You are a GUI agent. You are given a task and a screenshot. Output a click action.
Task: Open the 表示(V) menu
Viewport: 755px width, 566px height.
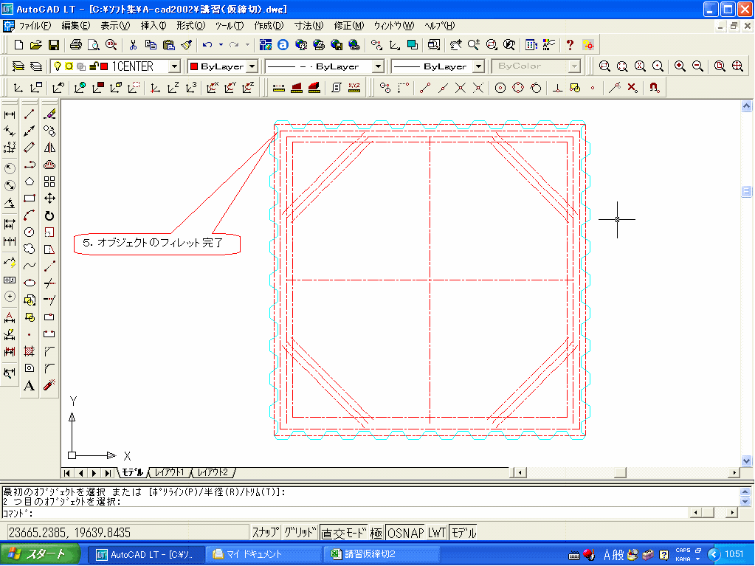point(115,26)
